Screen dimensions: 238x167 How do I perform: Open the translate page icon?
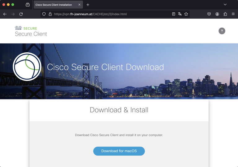point(180,14)
